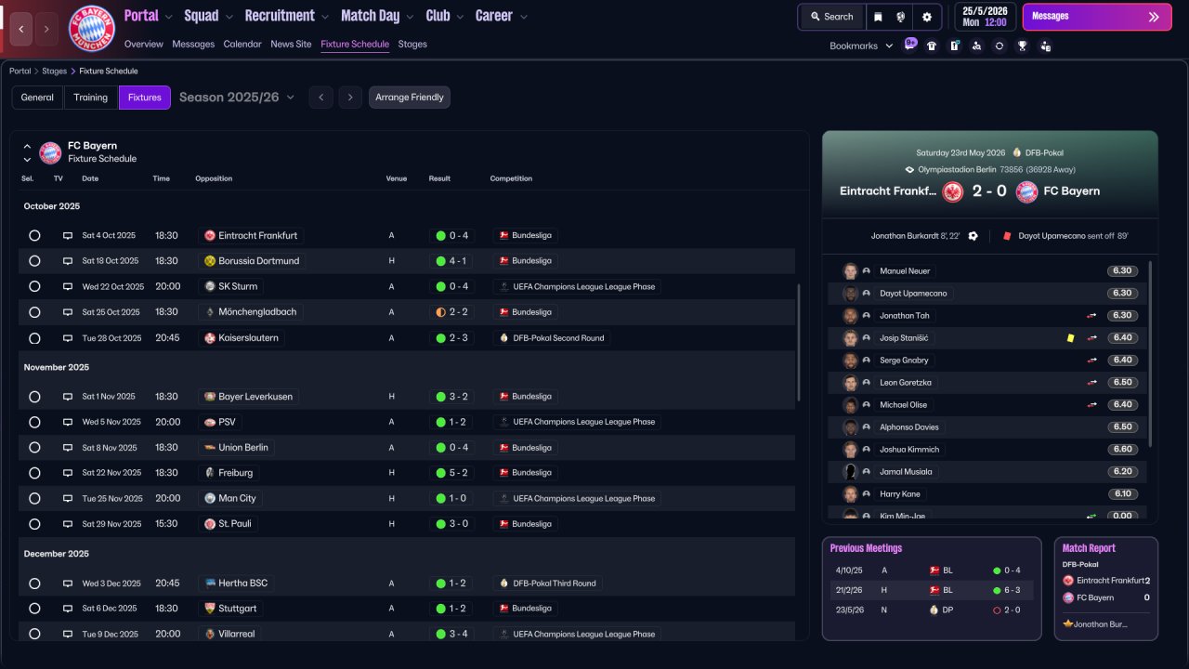Screen dimensions: 1189x669
Task: Click the Freiburg 5 - 2 result
Action: coord(453,473)
